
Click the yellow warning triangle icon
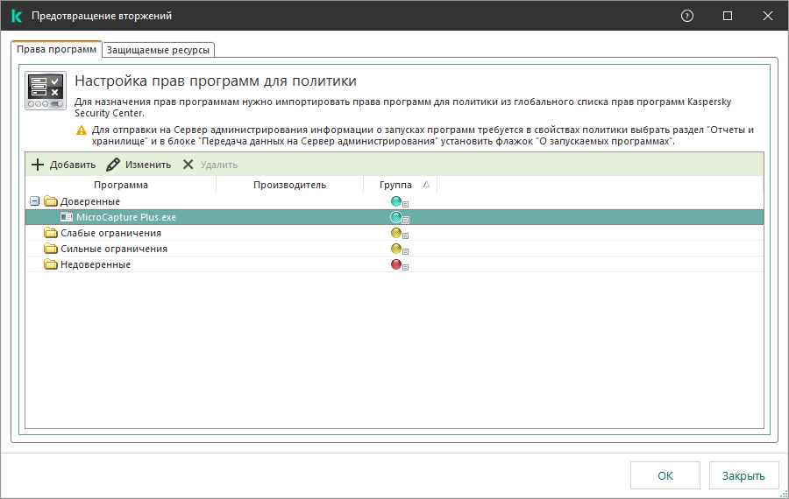[x=82, y=130]
